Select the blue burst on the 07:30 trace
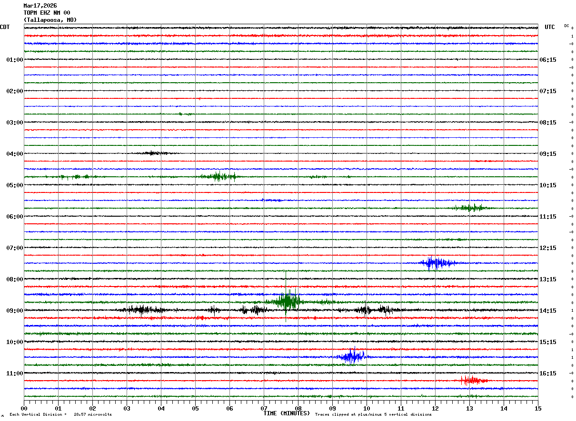 coord(437,263)
